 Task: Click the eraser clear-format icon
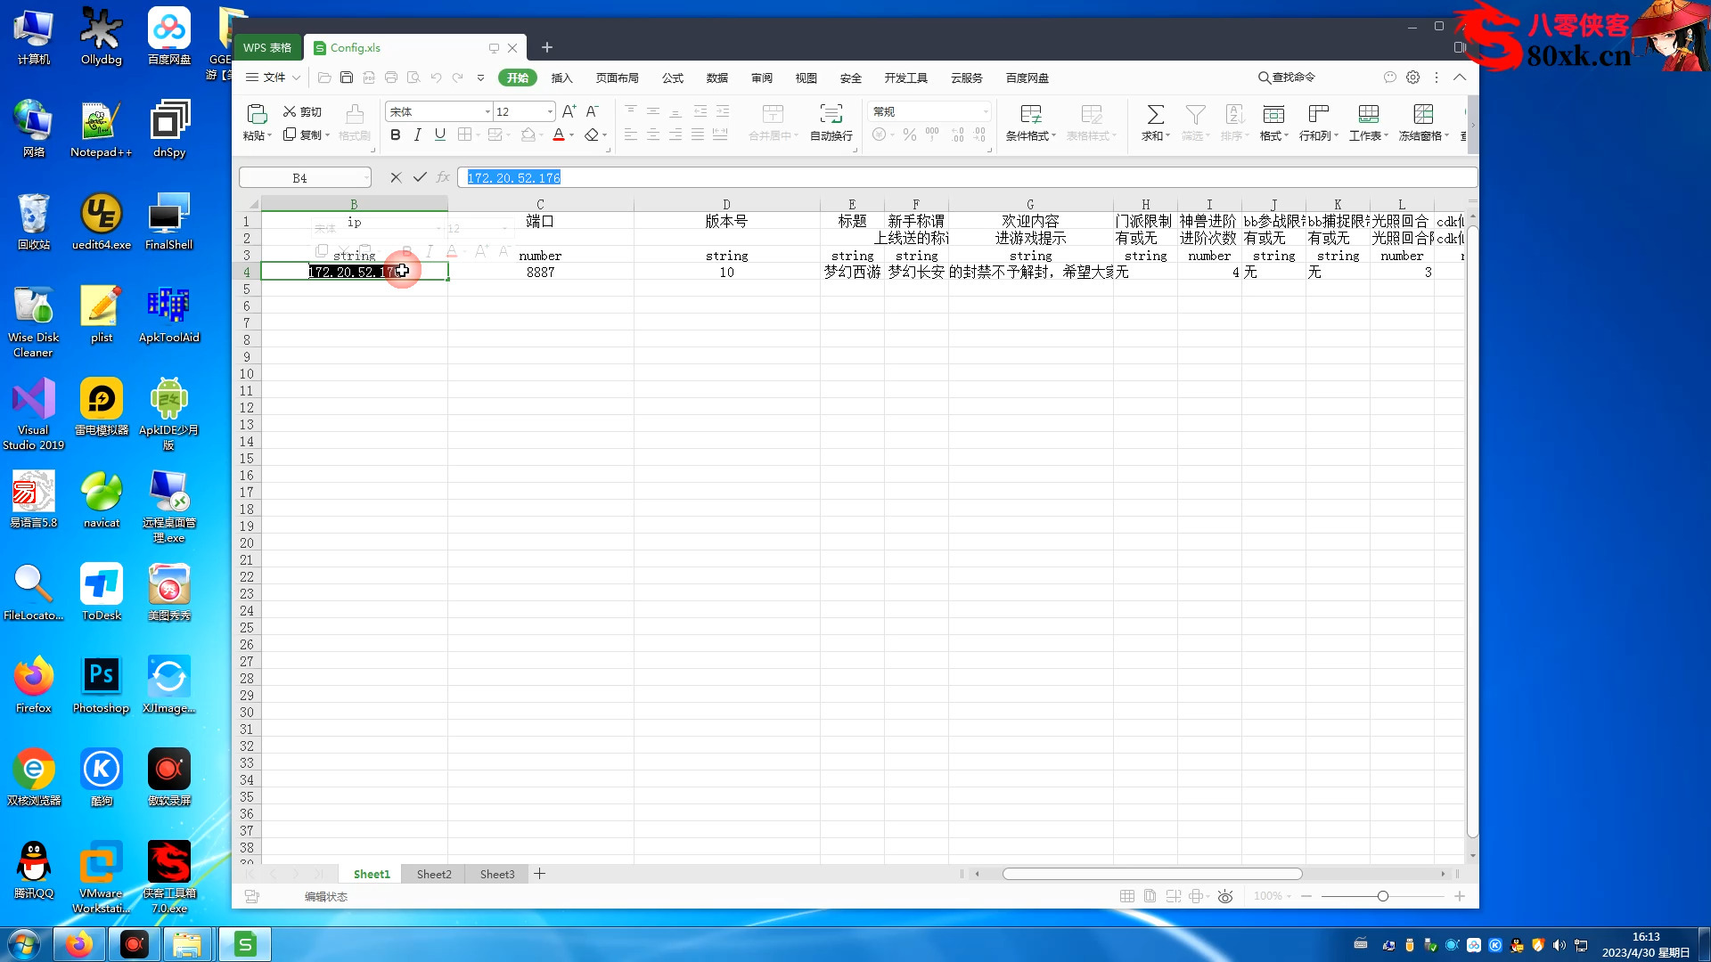pos(591,135)
